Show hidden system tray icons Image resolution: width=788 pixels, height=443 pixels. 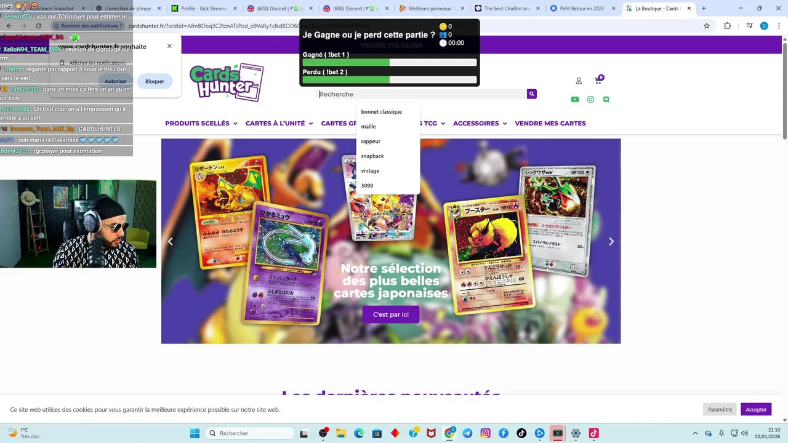[695, 433]
